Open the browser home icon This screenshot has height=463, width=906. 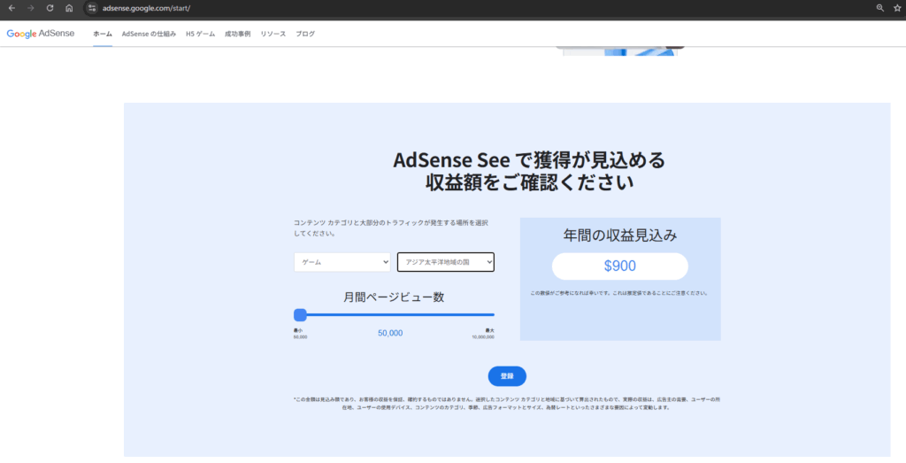click(69, 8)
